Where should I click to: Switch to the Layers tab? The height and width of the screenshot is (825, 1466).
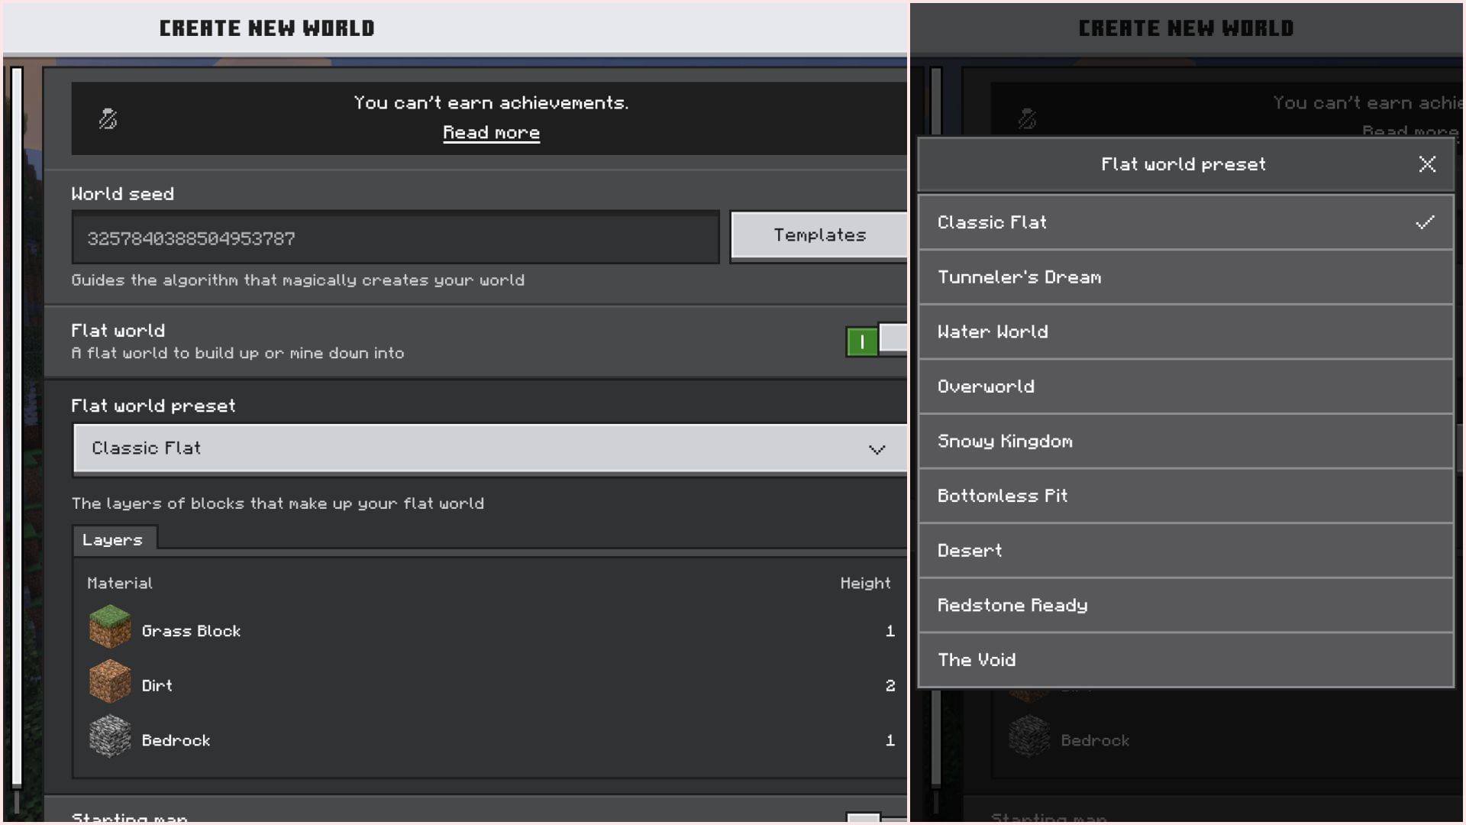(x=113, y=539)
